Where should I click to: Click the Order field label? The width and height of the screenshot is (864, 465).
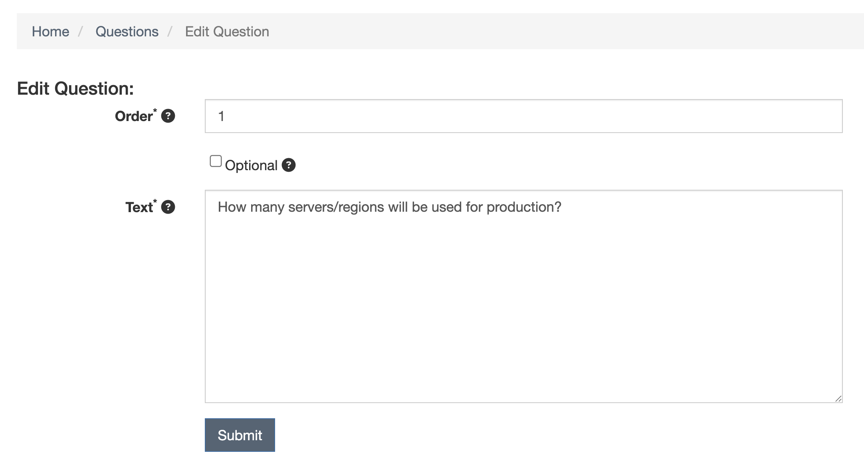(133, 116)
